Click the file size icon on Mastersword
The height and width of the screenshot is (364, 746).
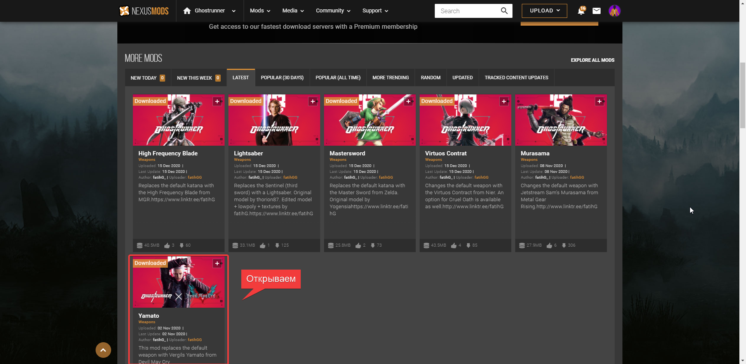[331, 246]
